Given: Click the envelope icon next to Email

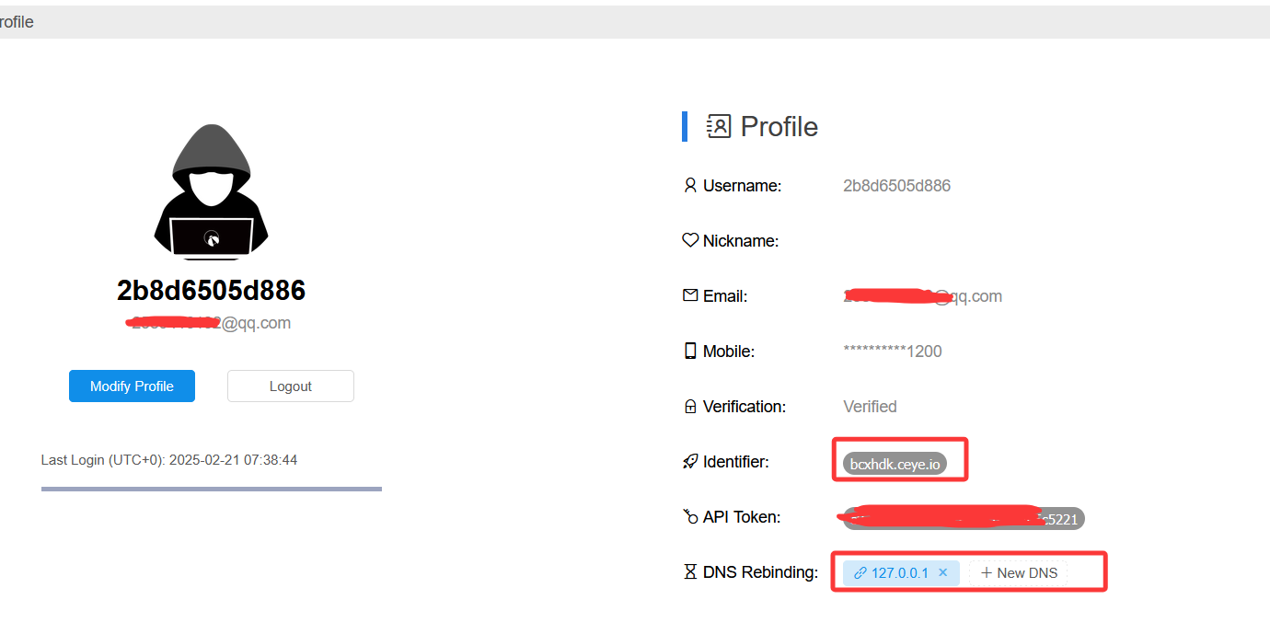Looking at the screenshot, I should click(x=690, y=296).
